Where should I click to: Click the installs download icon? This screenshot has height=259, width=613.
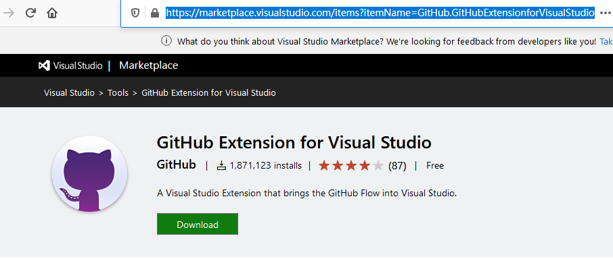[x=222, y=166]
